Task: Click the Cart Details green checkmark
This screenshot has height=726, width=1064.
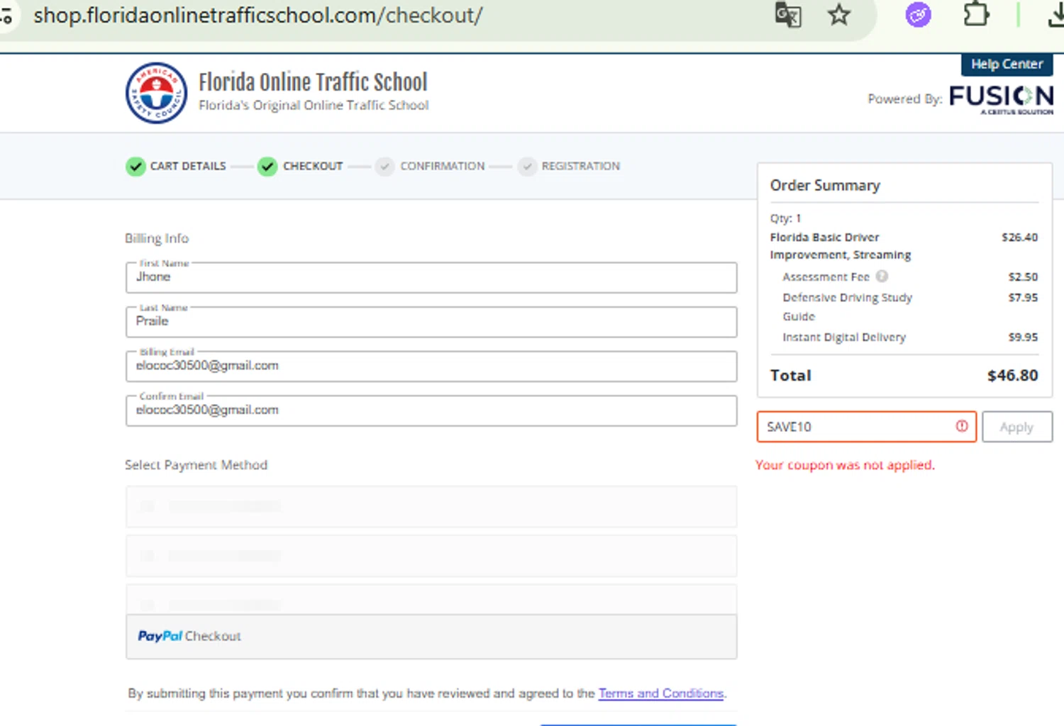Action: pos(135,167)
